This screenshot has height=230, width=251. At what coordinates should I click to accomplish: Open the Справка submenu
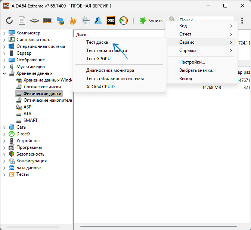202,50
